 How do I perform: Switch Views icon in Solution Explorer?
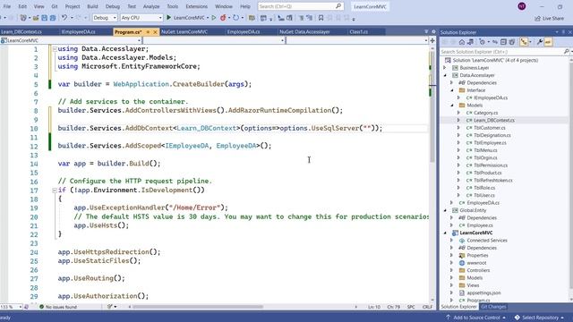470,42
